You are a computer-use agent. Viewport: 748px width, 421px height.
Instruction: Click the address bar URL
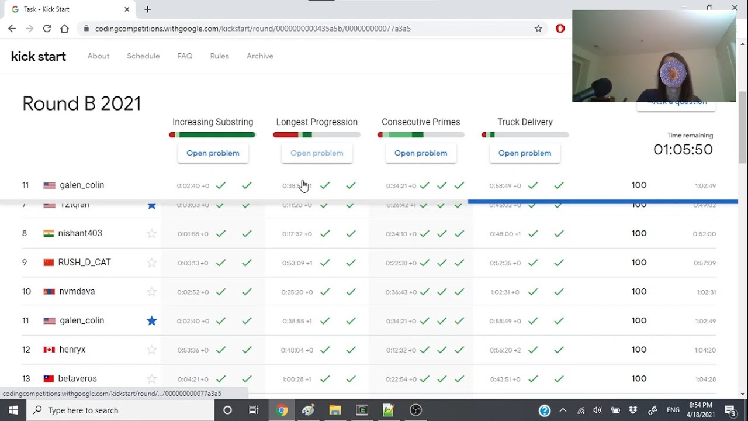tap(252, 28)
